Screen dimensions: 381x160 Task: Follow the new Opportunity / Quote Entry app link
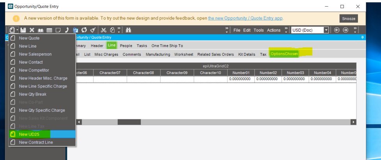[245, 18]
